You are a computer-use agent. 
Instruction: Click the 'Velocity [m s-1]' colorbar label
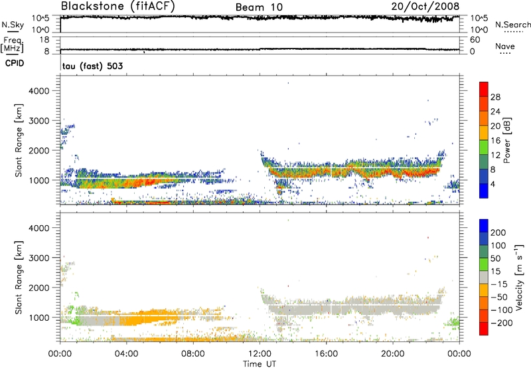click(519, 277)
